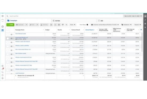Open the help icon in left sidebar
Viewport: 147px width, 99px height.
click(x=2, y=75)
